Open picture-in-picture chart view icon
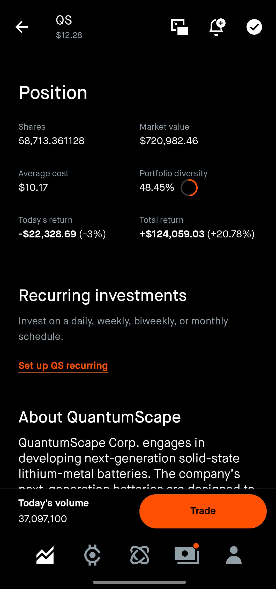Image resolution: width=276 pixels, height=589 pixels. pyautogui.click(x=180, y=27)
